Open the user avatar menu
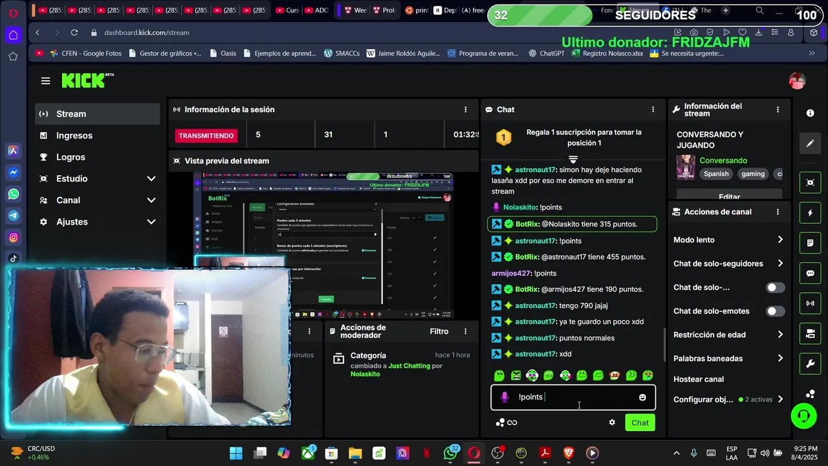 pyautogui.click(x=797, y=81)
